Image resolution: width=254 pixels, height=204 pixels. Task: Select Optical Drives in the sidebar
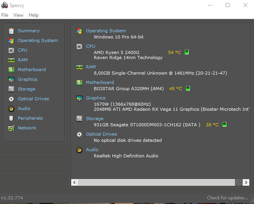coord(33,99)
